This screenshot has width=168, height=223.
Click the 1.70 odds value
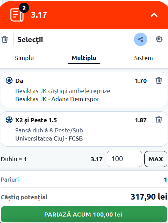[141, 81]
